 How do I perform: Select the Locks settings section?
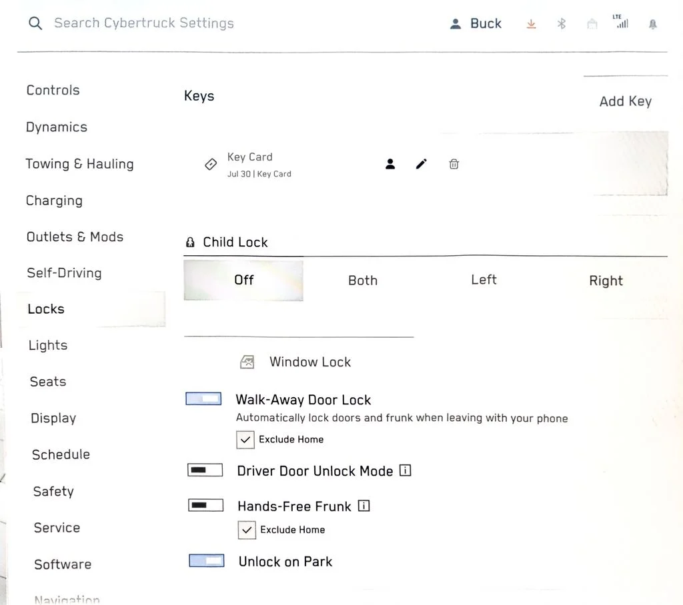(91, 309)
